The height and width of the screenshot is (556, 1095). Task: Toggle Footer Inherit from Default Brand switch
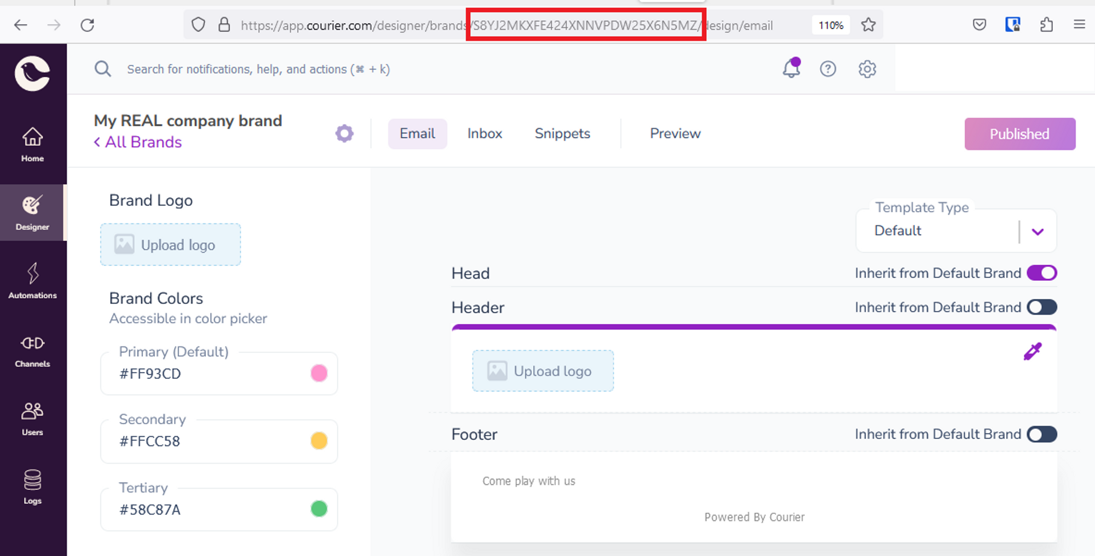click(x=1042, y=435)
